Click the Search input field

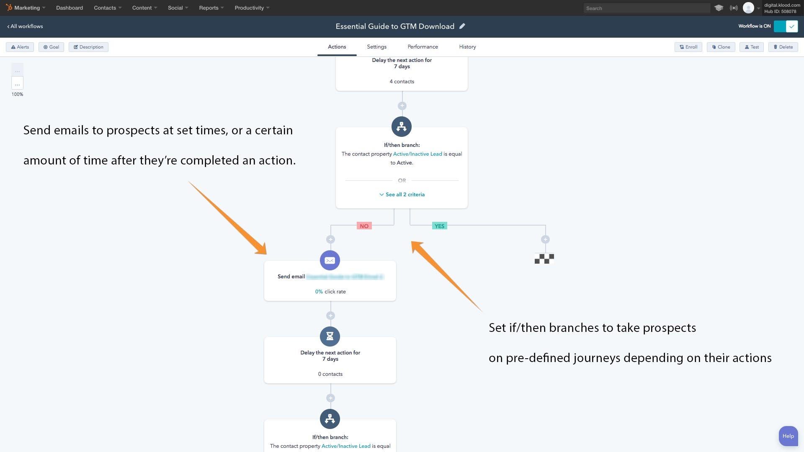[x=646, y=8]
